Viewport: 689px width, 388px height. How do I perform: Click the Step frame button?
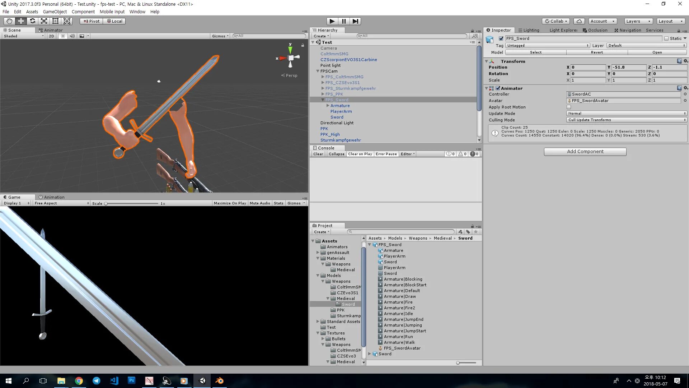click(355, 21)
